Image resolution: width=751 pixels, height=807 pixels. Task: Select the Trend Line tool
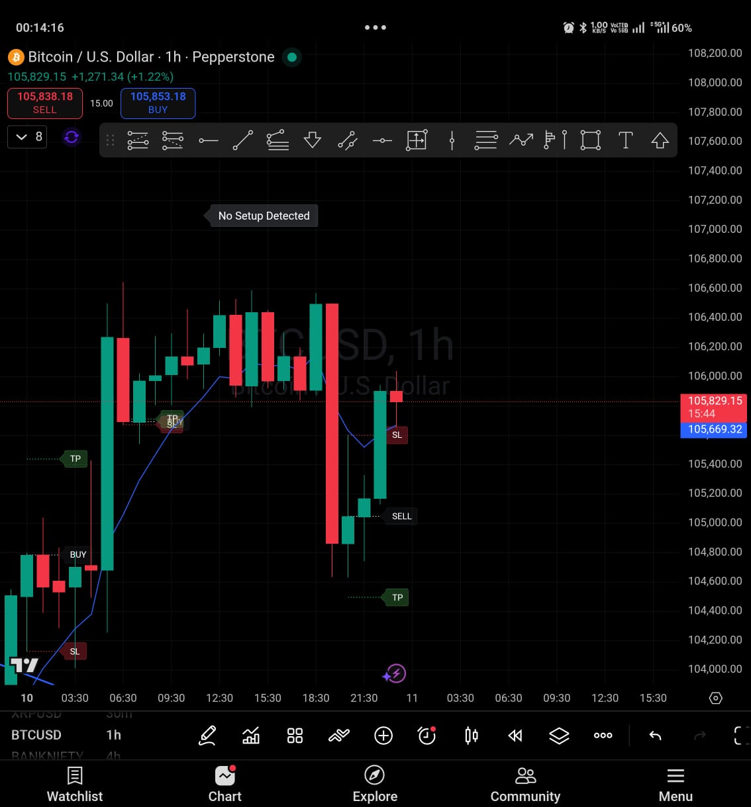[x=242, y=140]
